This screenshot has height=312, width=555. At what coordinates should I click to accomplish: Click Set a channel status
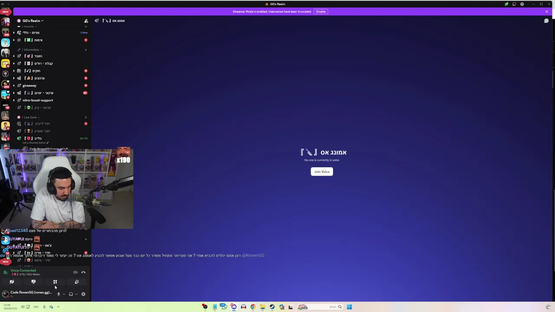coord(36,143)
